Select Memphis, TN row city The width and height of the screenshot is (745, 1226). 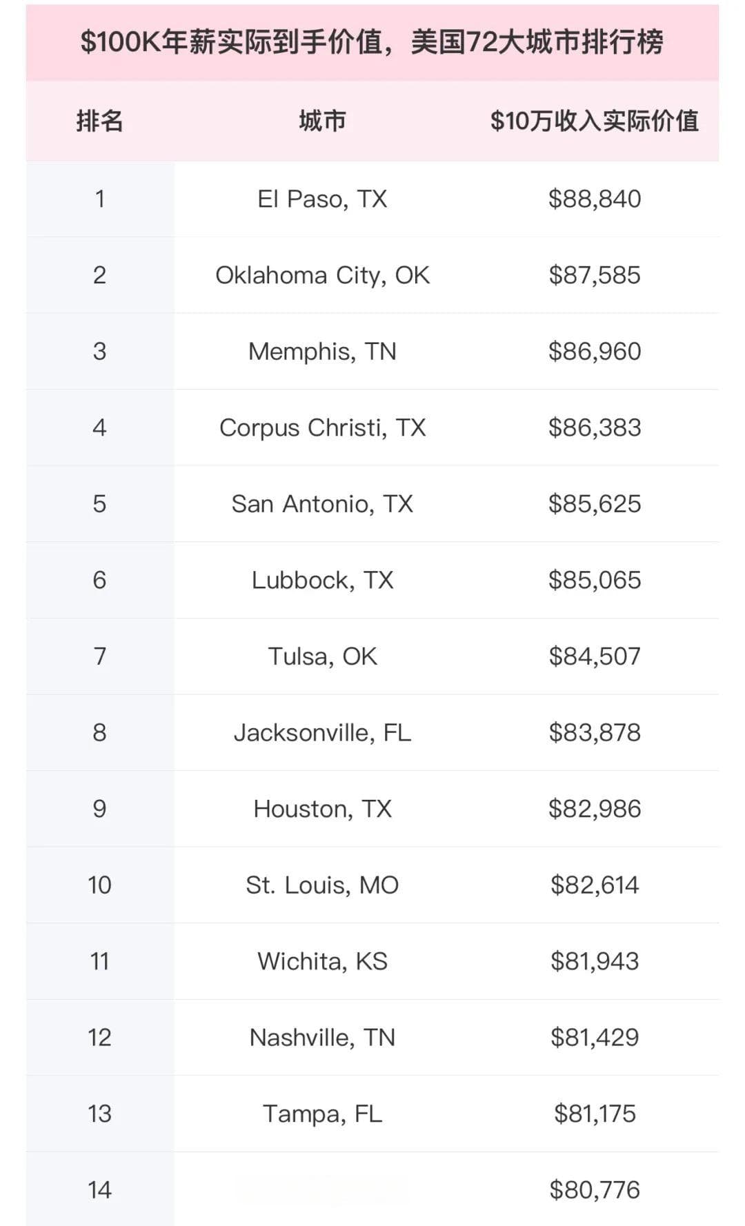point(322,352)
